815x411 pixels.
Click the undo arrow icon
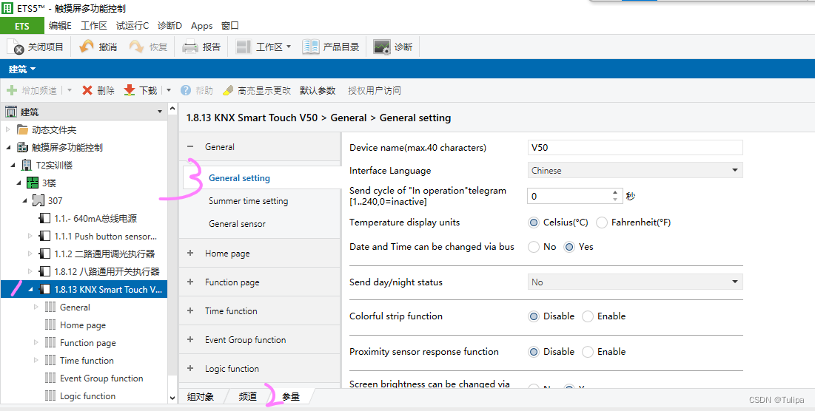pyautogui.click(x=87, y=47)
